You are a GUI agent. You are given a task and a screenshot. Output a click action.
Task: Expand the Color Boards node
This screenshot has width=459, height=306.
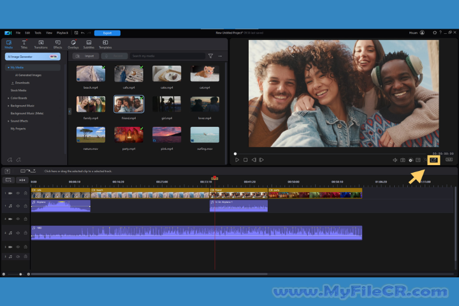point(8,98)
